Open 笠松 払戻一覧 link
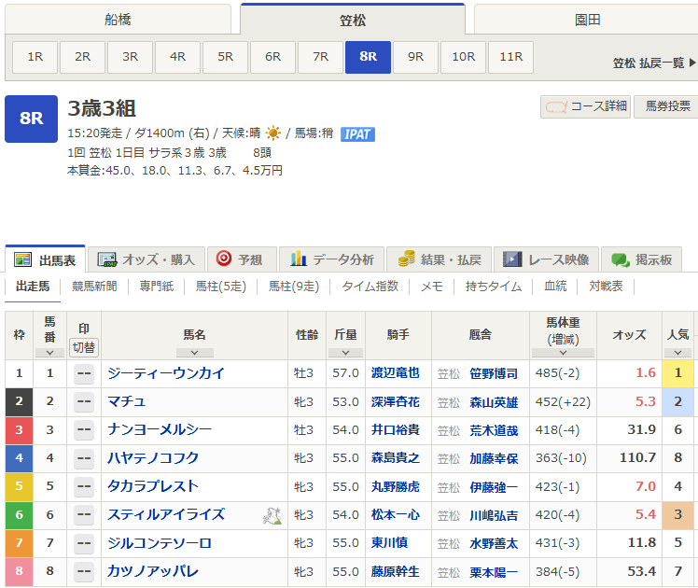Image resolution: width=698 pixels, height=588 pixels. coord(654,63)
